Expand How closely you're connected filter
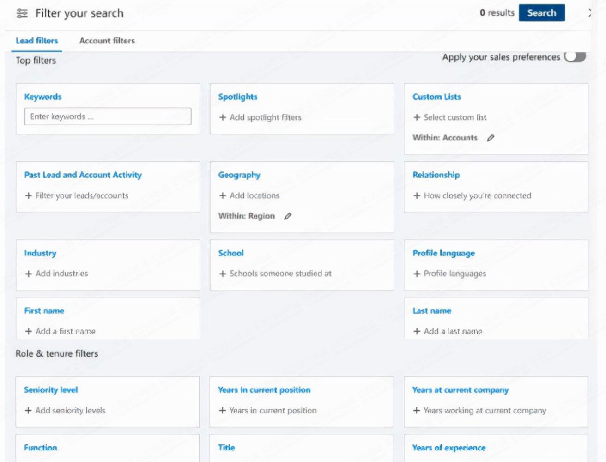The image size is (606, 462). [x=477, y=195]
